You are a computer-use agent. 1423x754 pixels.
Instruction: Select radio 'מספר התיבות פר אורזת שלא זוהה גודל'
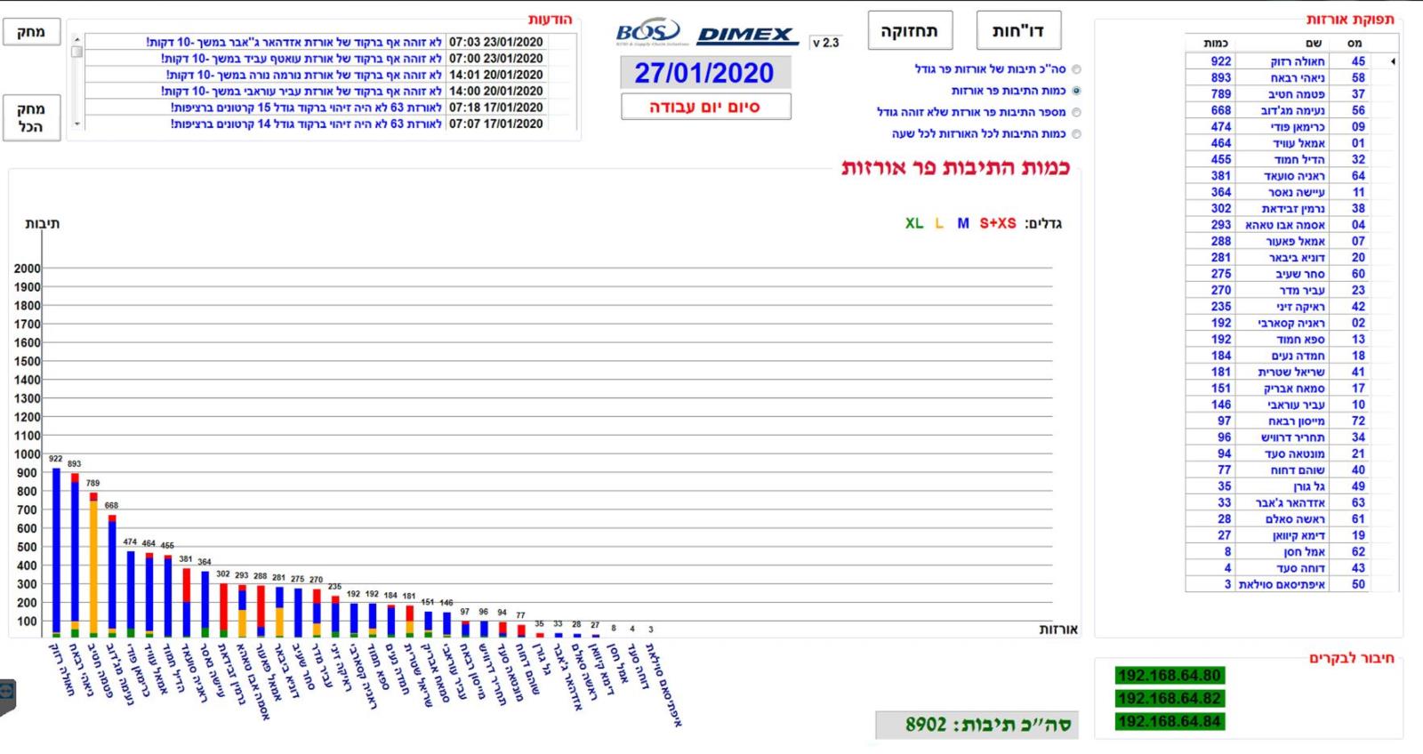(1076, 113)
